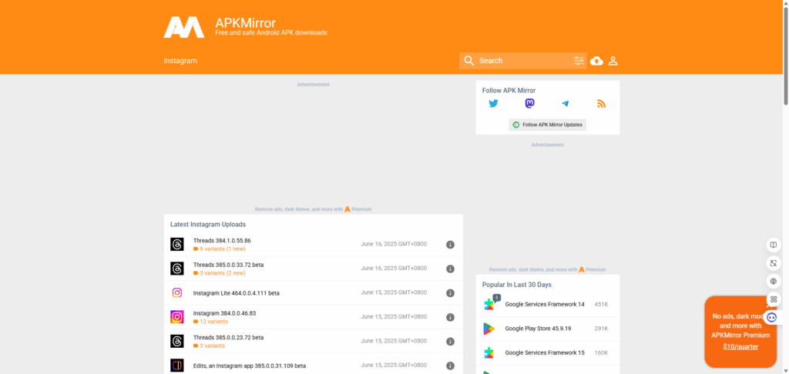
Task: Open Google Services Framework 15 link
Action: point(545,353)
